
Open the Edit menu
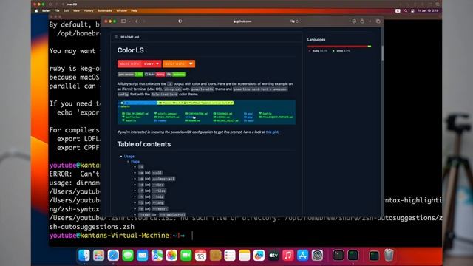click(x=66, y=10)
